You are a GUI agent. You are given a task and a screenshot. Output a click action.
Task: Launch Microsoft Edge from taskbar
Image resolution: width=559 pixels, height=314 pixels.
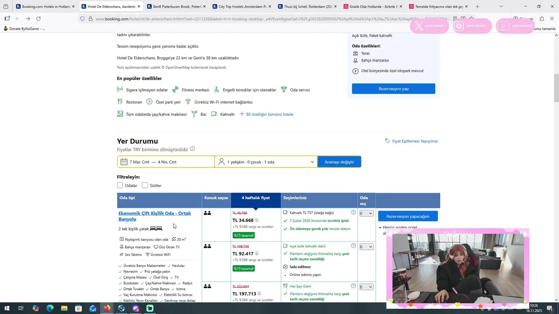point(50,308)
